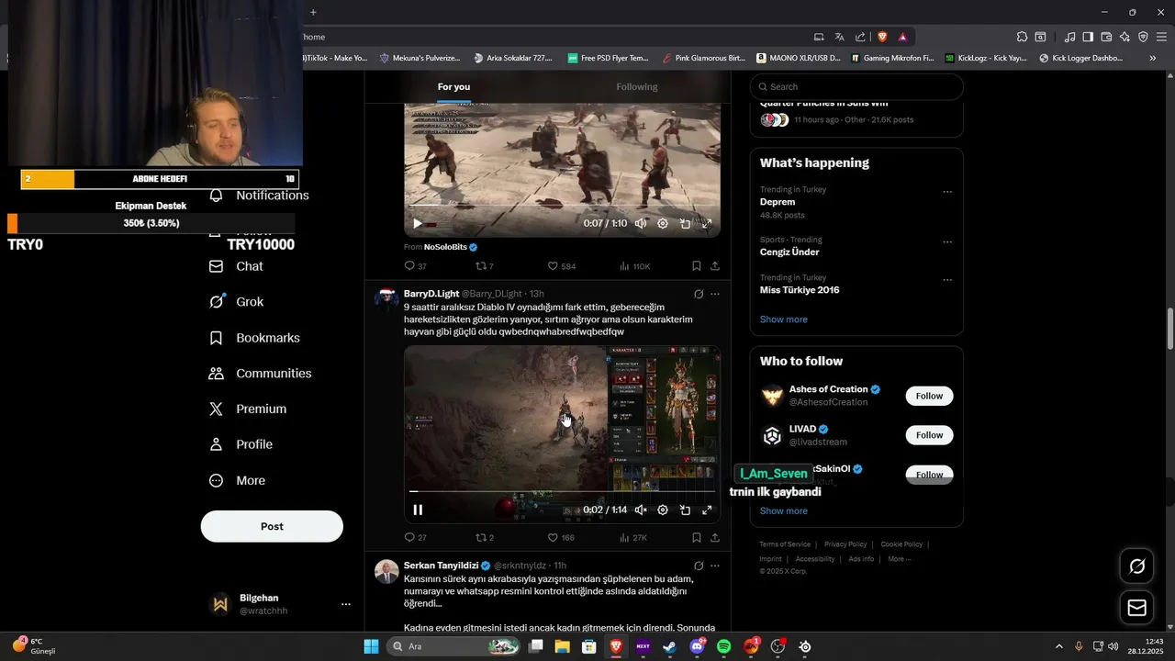Image resolution: width=1175 pixels, height=661 pixels.
Task: Ask Grok about Serkan Tanyildizi's post
Action: tap(699, 566)
